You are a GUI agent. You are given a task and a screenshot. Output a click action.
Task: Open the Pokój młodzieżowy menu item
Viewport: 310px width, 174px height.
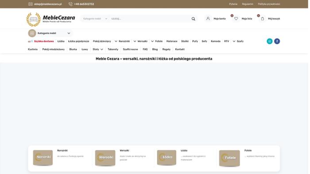pyautogui.click(x=54, y=49)
